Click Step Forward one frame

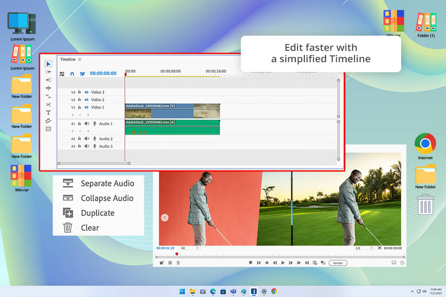tap(291, 263)
